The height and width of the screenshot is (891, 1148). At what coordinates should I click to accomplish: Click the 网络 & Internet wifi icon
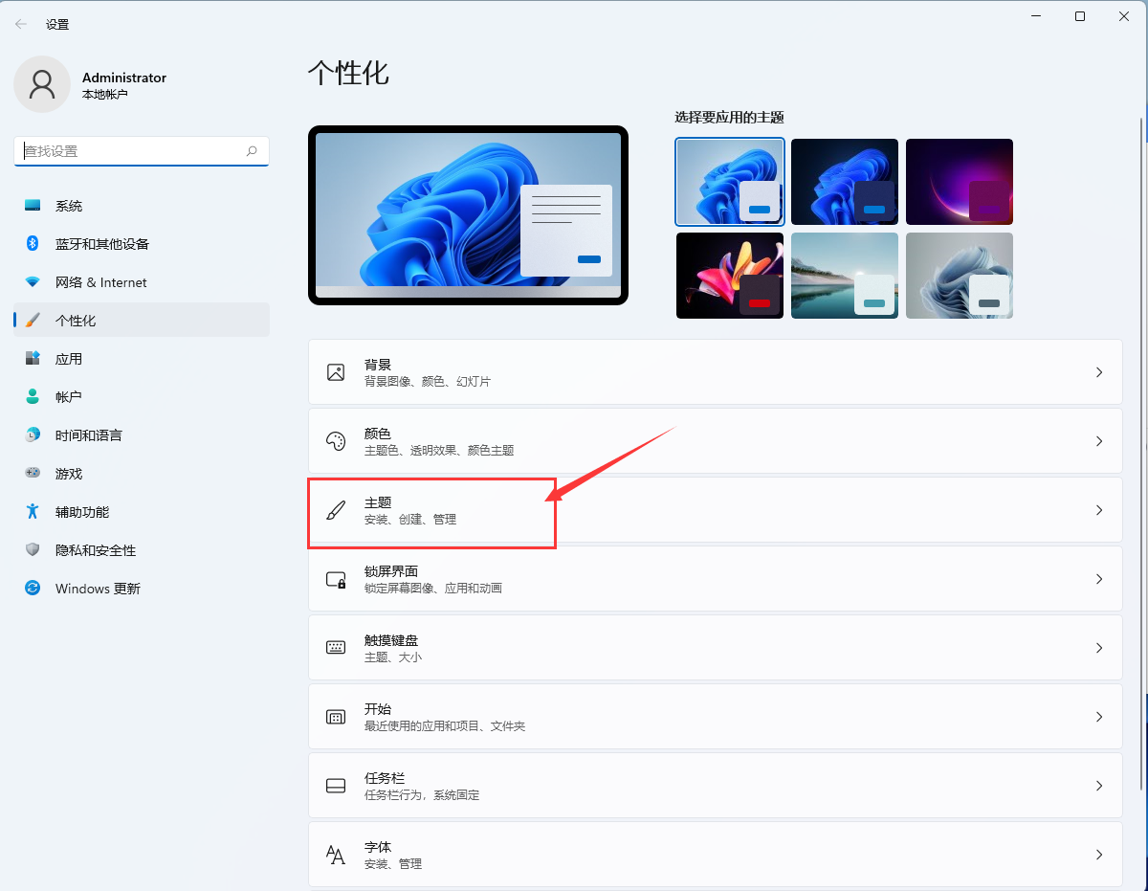33,282
